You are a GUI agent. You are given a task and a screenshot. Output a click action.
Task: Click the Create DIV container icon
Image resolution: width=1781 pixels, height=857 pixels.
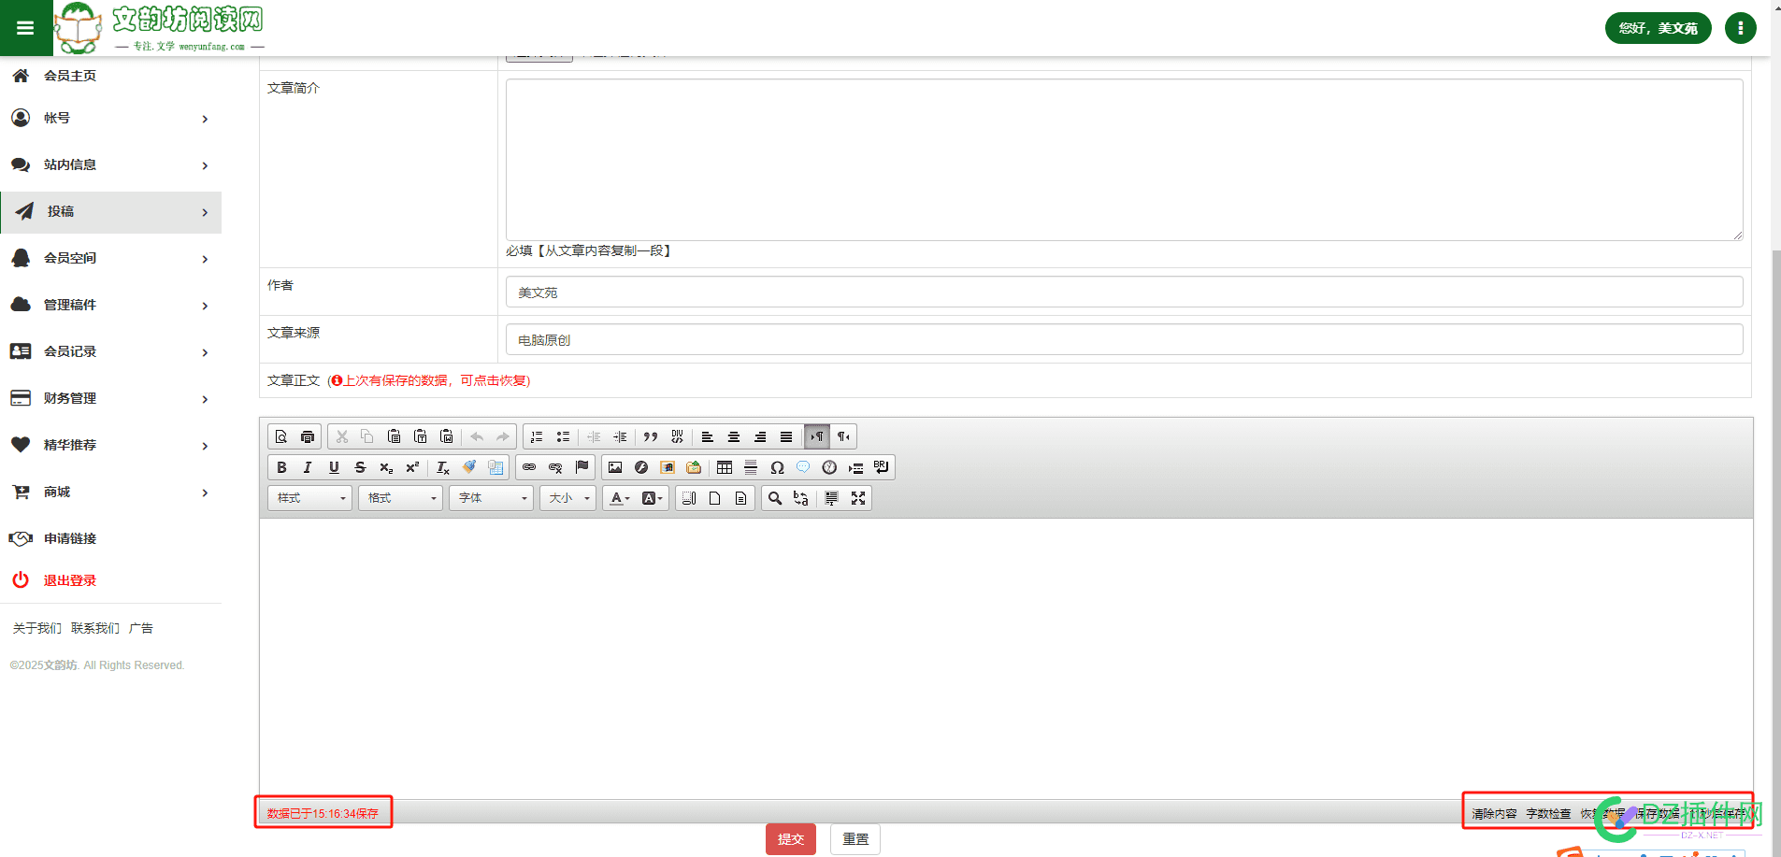tap(677, 436)
